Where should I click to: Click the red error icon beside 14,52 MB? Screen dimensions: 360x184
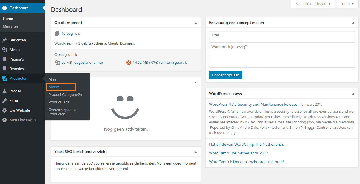pyautogui.click(x=129, y=63)
